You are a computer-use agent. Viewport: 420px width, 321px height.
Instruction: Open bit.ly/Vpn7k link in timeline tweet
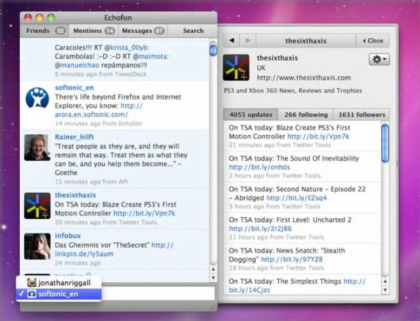(x=144, y=213)
